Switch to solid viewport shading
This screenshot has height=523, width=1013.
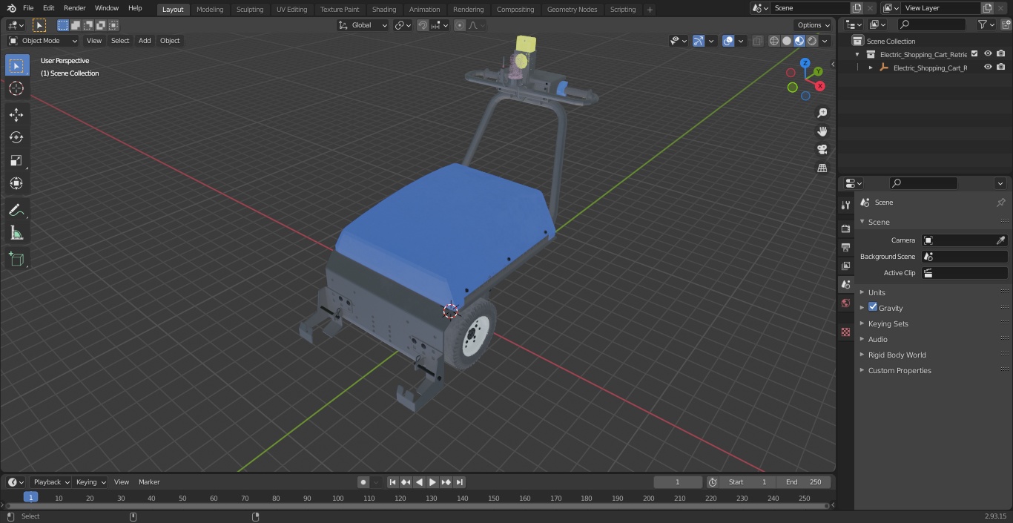point(787,41)
